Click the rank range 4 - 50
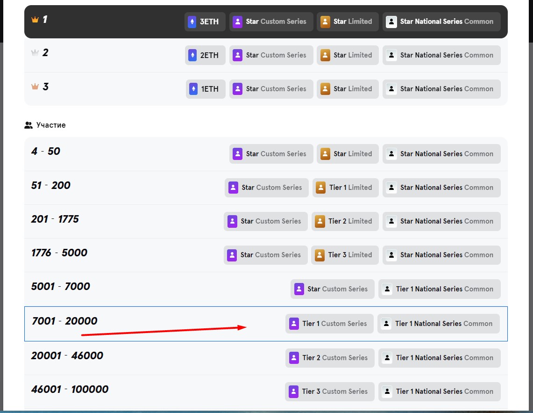 [46, 151]
